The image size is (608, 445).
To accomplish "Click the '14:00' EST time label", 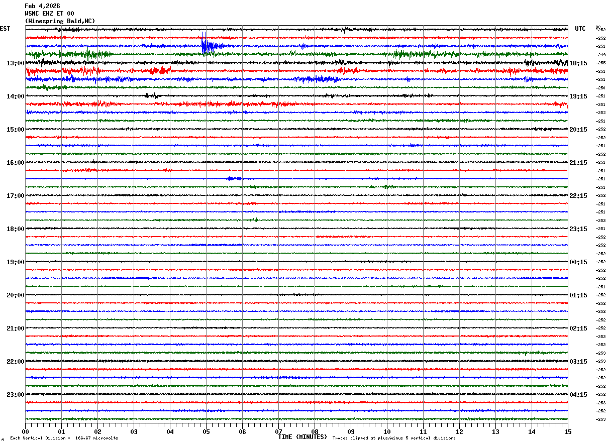I will tap(16, 96).
